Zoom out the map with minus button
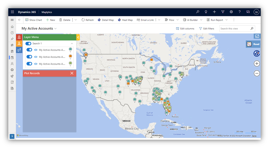This screenshot has width=269, height=148. (x=257, y=73)
